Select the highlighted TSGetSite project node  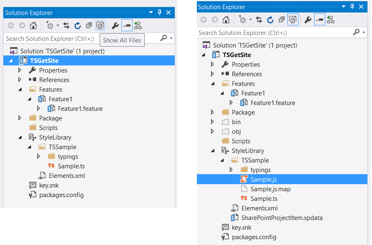point(44,61)
